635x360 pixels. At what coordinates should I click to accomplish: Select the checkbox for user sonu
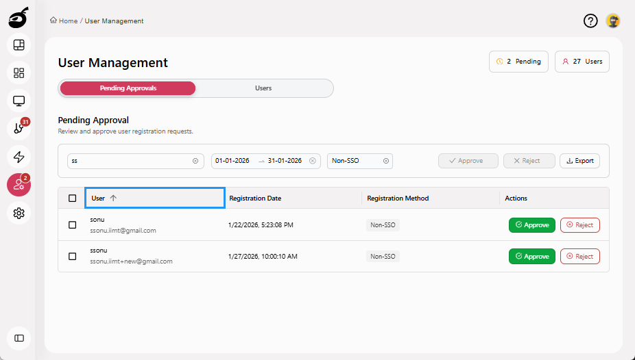(73, 224)
